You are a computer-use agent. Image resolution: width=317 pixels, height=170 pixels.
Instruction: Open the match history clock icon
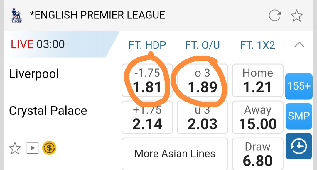click(x=299, y=146)
